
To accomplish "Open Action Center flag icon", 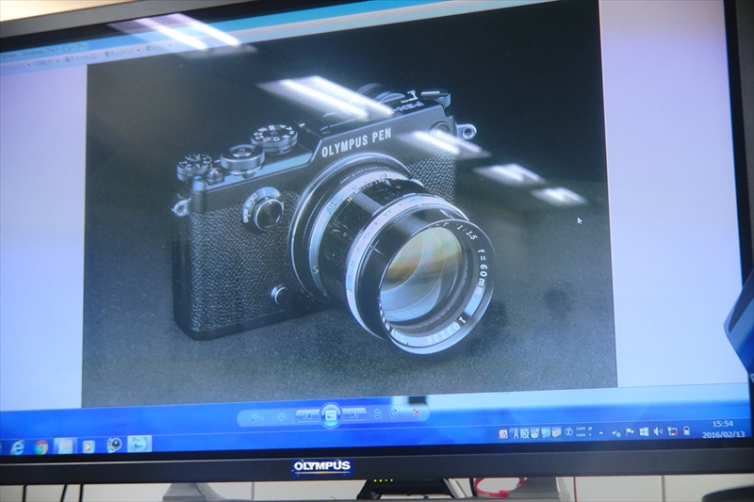I will (x=630, y=432).
